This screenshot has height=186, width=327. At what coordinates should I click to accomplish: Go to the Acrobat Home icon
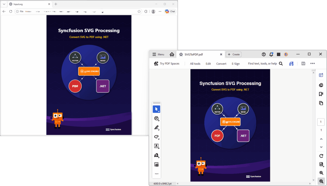coord(172,54)
